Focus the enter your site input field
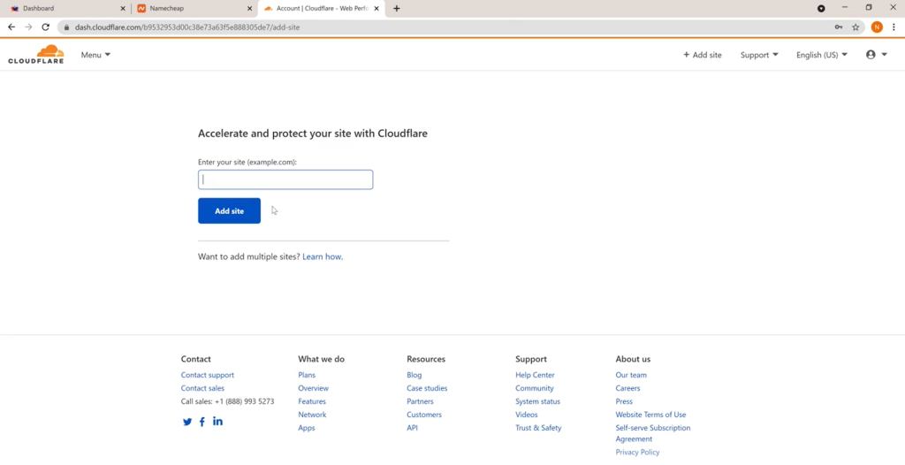 [285, 179]
